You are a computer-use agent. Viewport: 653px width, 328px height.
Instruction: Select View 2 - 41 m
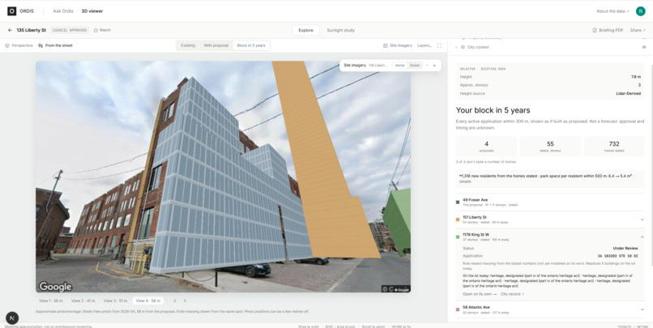click(83, 300)
